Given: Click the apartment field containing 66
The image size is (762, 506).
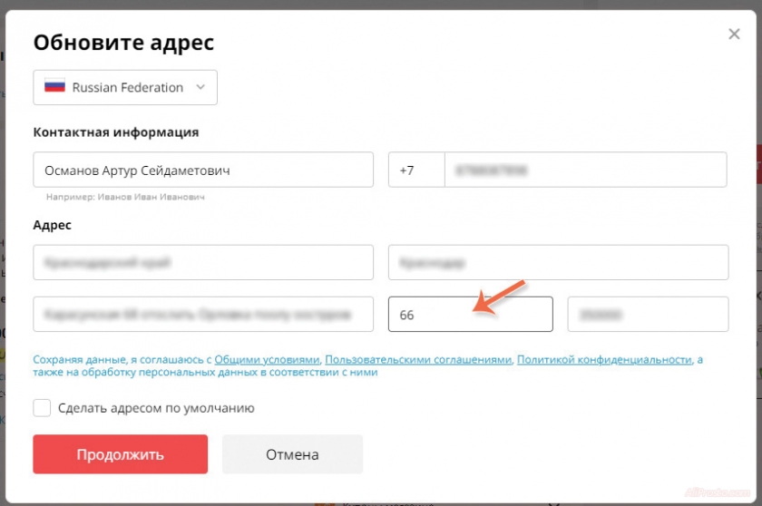Looking at the screenshot, I should [x=470, y=315].
